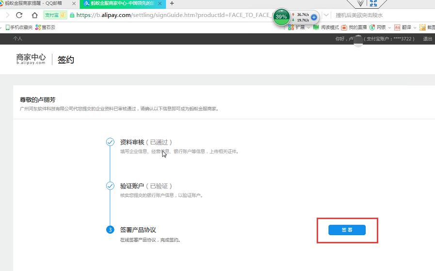Open 手机收藏夹 bookmark

click(x=19, y=27)
